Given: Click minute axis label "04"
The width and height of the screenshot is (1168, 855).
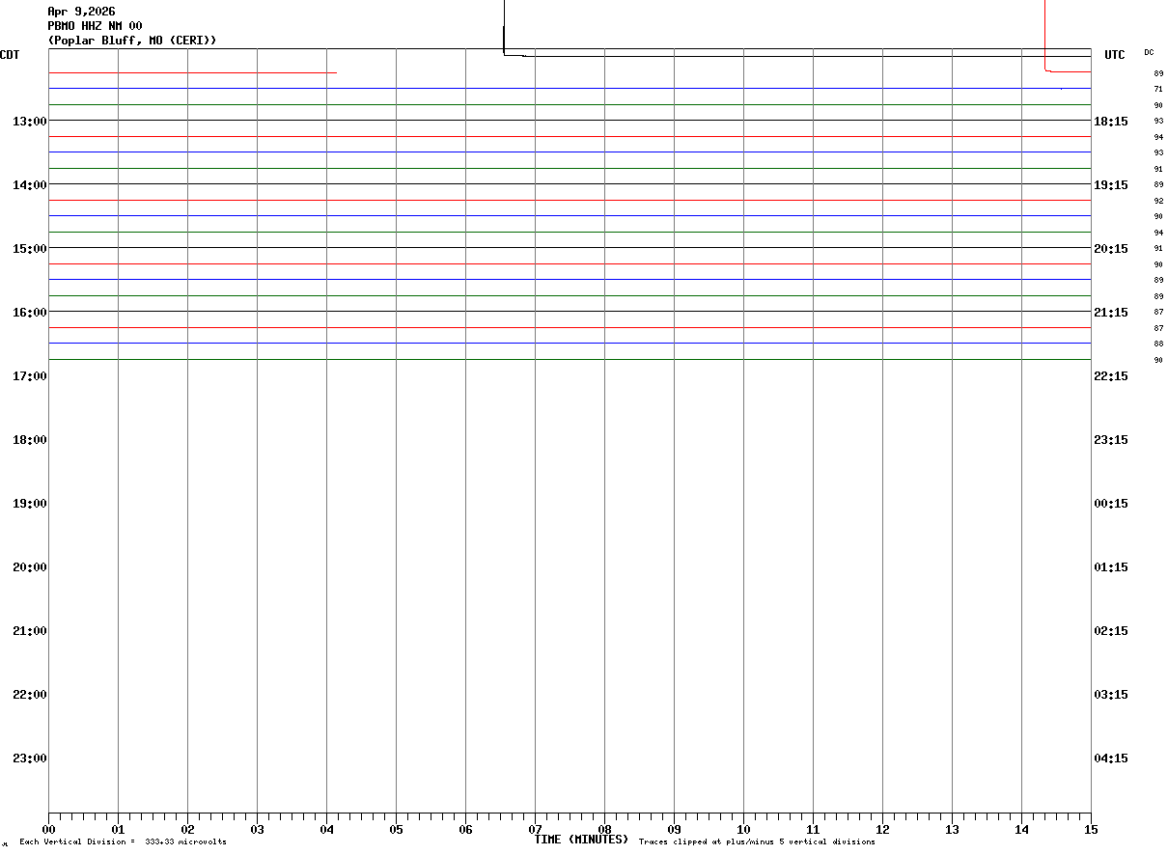Looking at the screenshot, I should click(x=326, y=829).
